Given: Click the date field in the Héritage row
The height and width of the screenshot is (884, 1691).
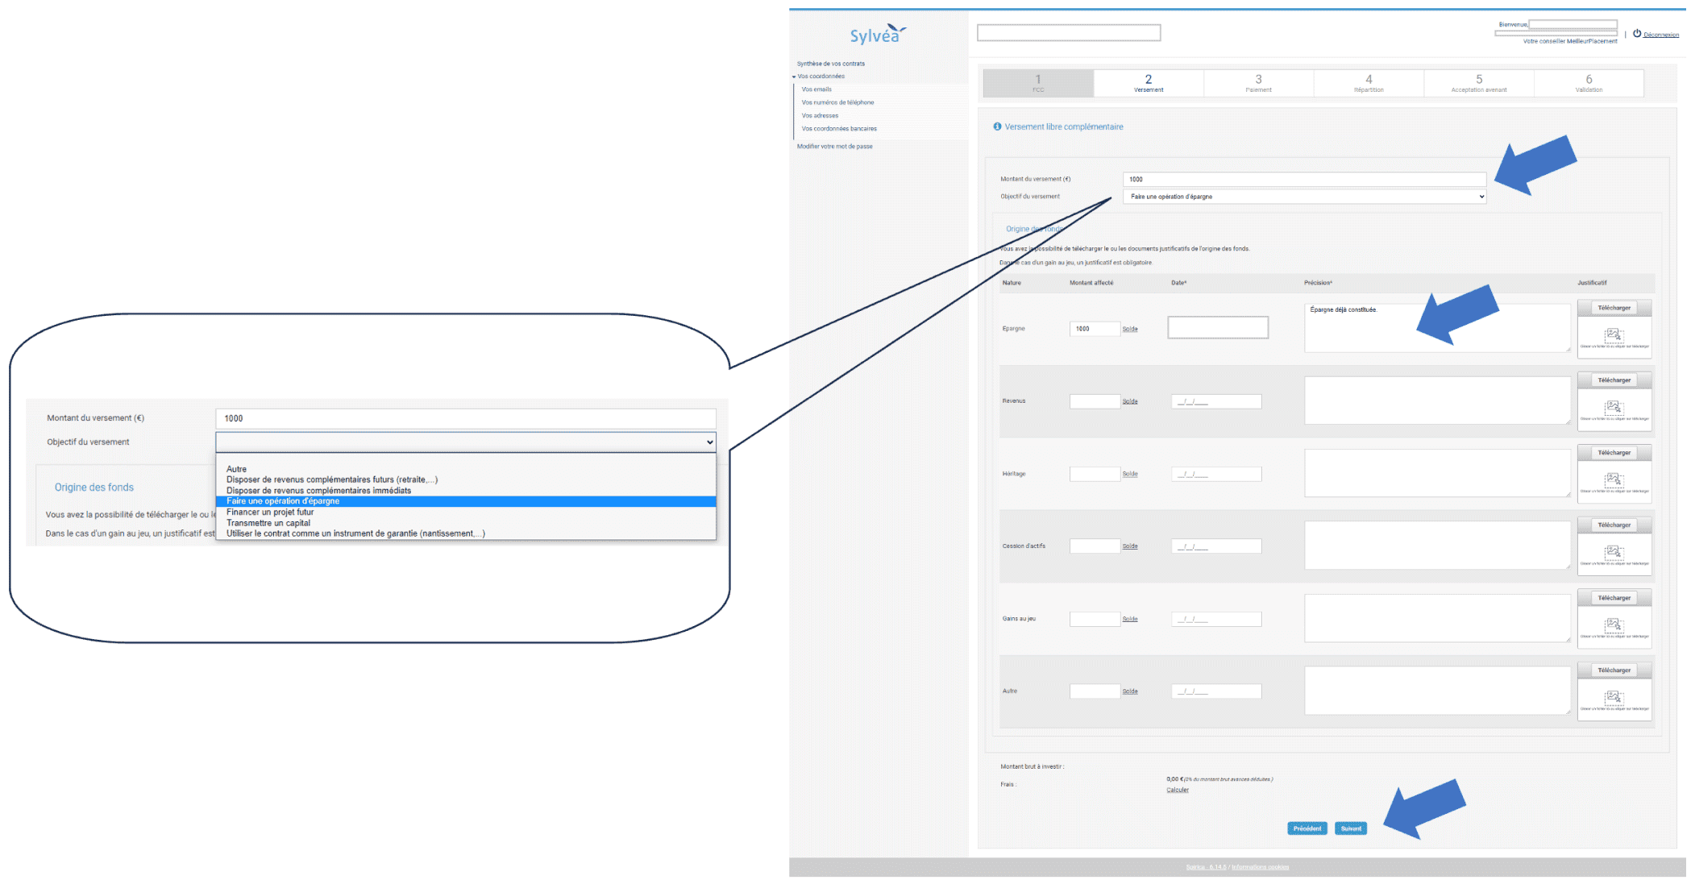Looking at the screenshot, I should coord(1215,474).
